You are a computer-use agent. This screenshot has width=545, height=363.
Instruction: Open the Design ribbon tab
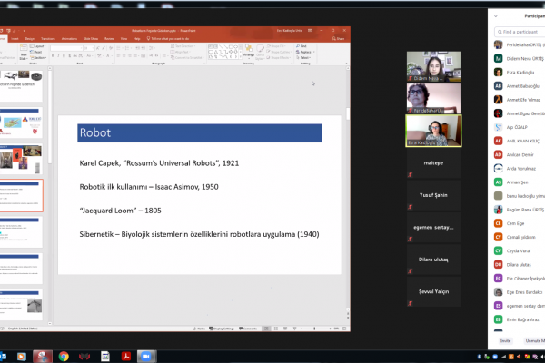click(x=30, y=38)
